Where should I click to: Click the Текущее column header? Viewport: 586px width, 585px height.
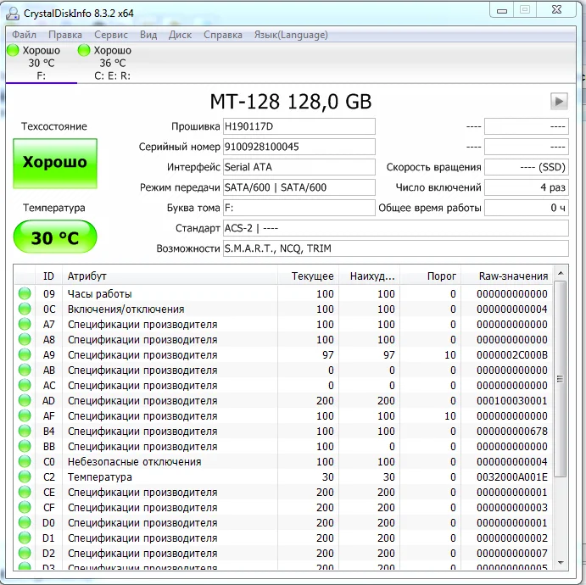pos(309,276)
